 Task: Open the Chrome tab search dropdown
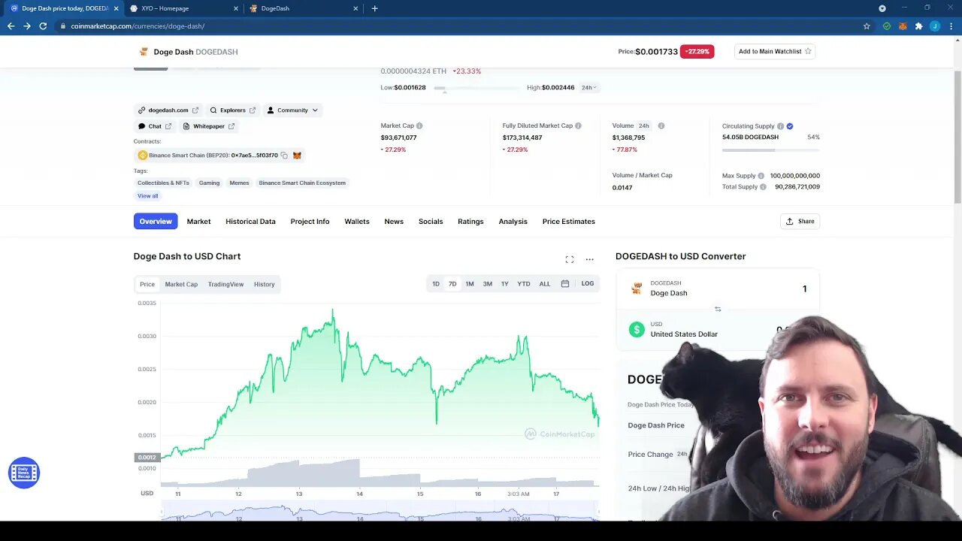[882, 8]
